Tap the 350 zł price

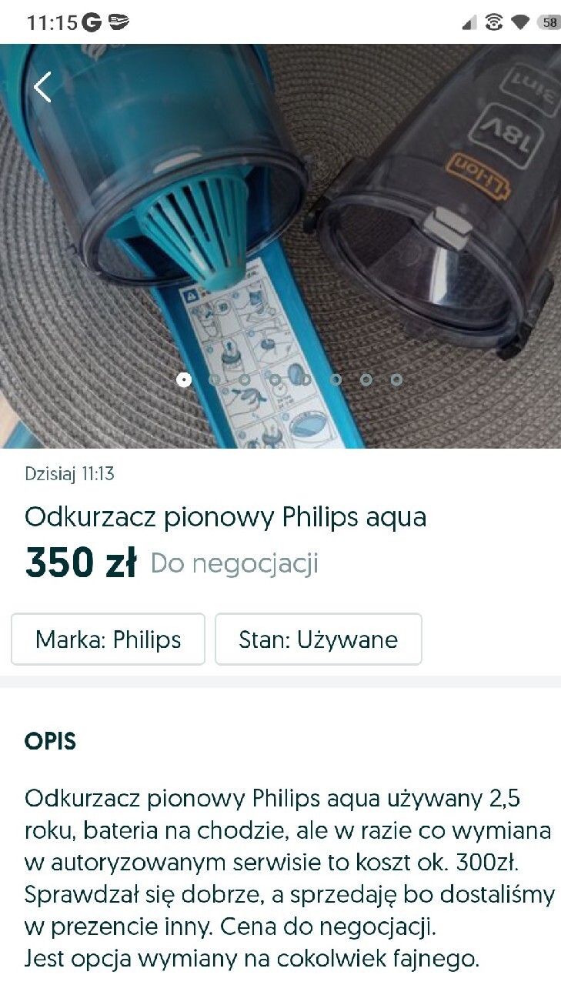[x=81, y=563]
